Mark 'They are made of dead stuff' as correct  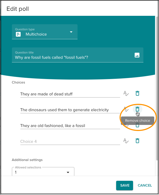[x=126, y=93]
